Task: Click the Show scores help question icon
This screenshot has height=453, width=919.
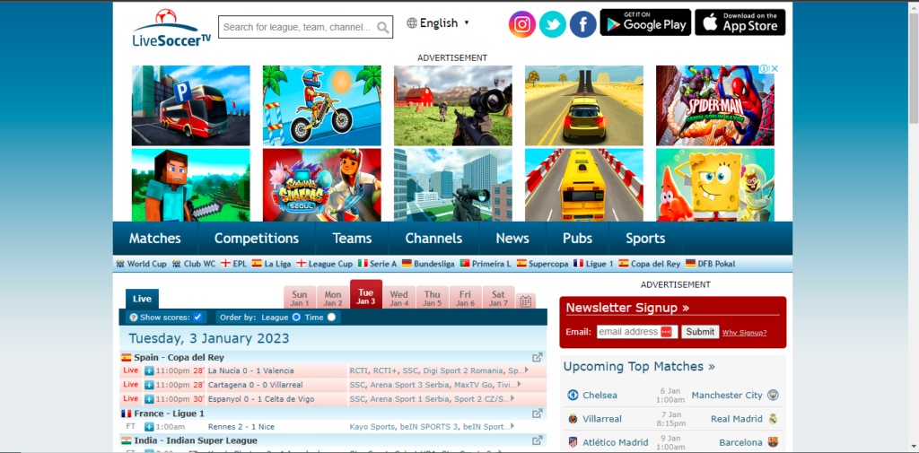Action: pos(133,317)
